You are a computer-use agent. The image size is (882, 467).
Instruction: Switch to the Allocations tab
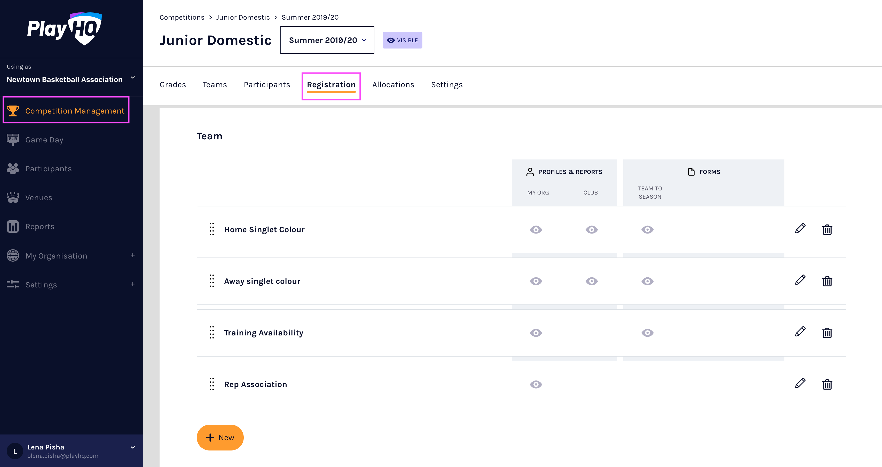tap(393, 85)
